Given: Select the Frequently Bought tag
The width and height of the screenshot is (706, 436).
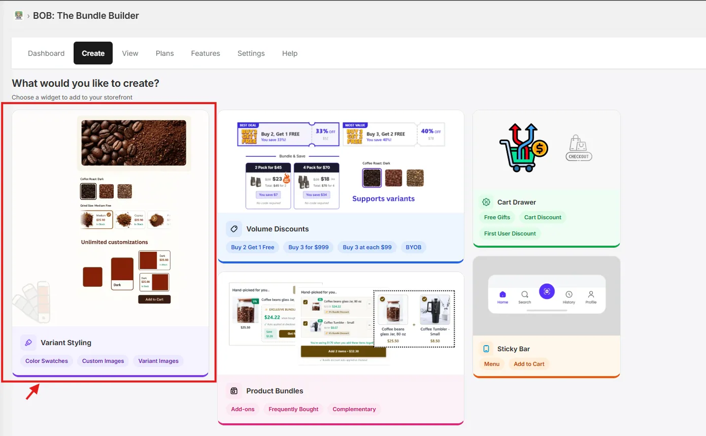Looking at the screenshot, I should pos(293,409).
